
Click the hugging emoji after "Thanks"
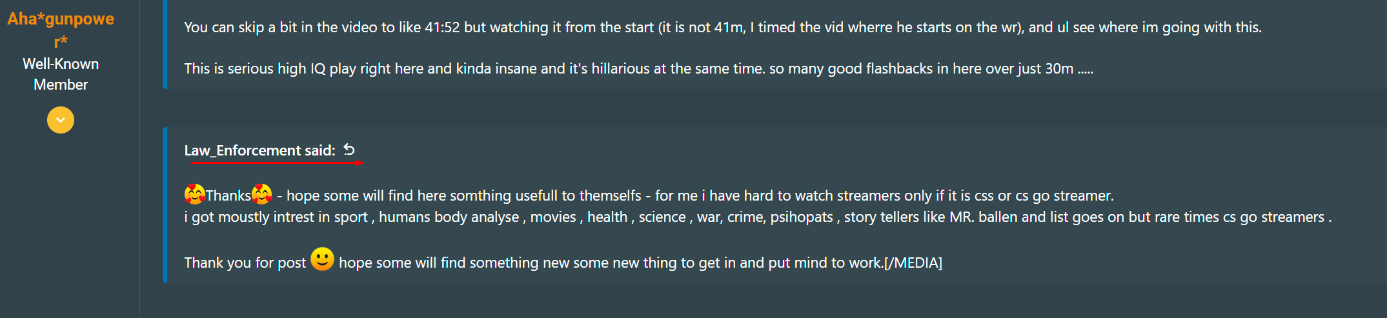click(262, 194)
